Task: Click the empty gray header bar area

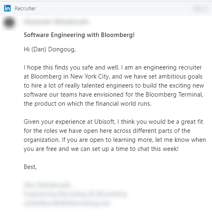Action: coord(112,9)
